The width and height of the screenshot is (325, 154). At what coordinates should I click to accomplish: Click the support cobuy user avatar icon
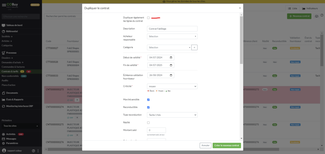[4, 151]
